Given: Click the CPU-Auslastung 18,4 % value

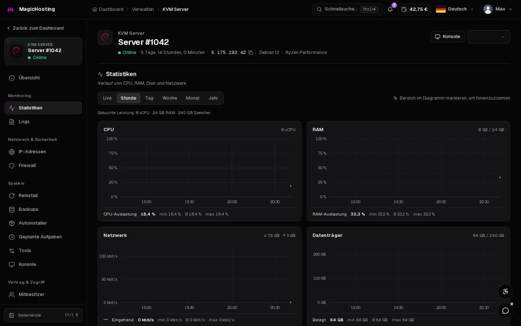Looking at the screenshot, I should [148, 214].
